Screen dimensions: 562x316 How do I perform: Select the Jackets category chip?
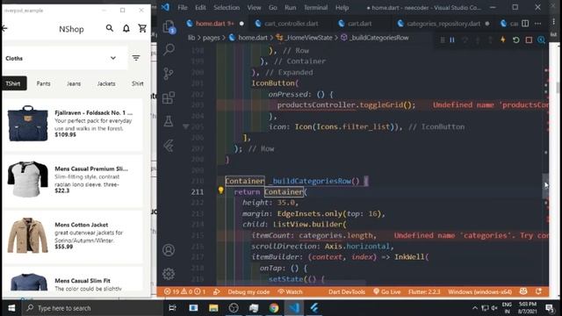tap(106, 83)
